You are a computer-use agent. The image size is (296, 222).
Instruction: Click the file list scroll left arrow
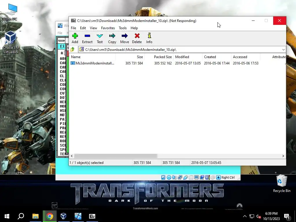72,156
